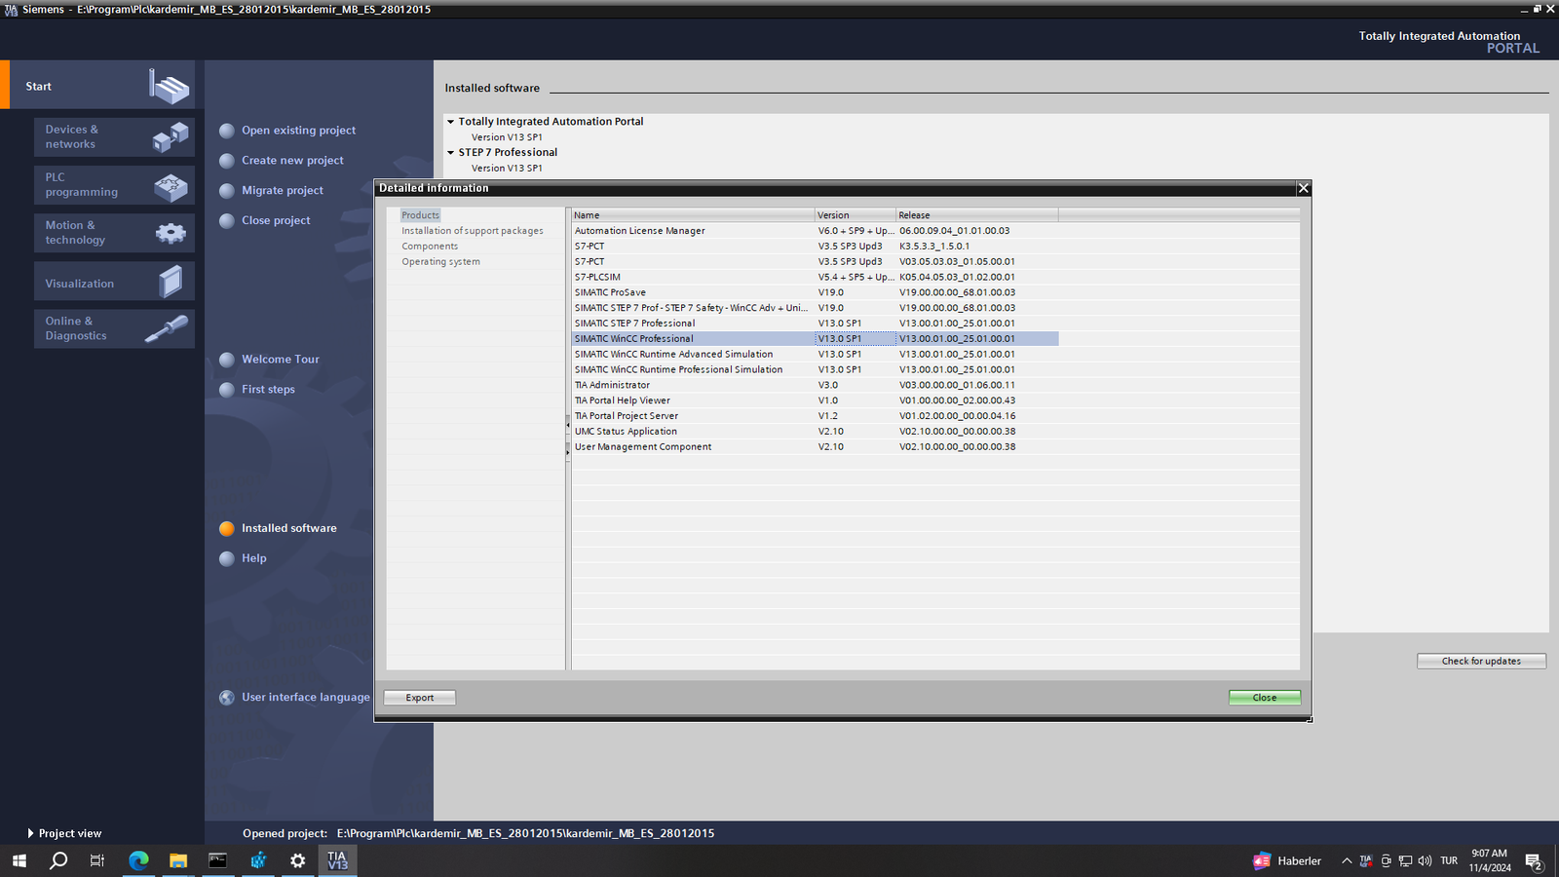Select the User Management Component row
Image resolution: width=1559 pixels, height=877 pixels.
point(815,447)
